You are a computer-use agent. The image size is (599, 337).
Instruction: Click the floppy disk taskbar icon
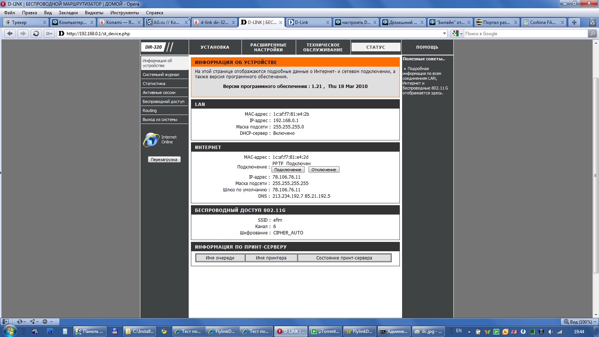(115, 331)
